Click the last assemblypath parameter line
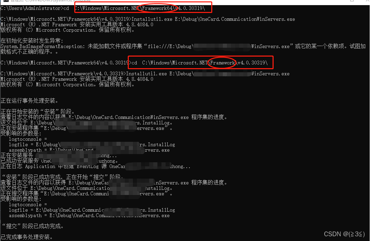Viewport: 370px width, 241px height. 89,215
